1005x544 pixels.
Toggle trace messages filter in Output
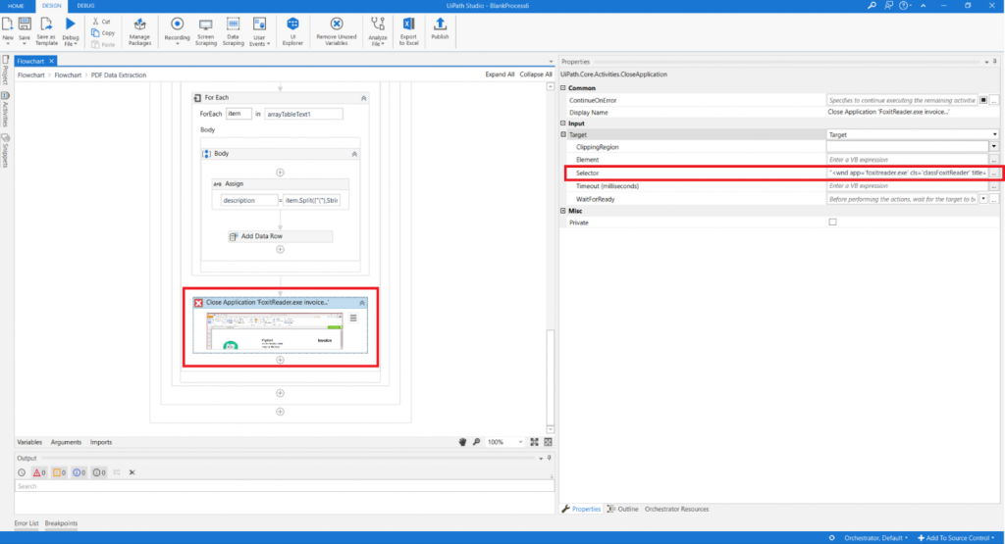(99, 472)
